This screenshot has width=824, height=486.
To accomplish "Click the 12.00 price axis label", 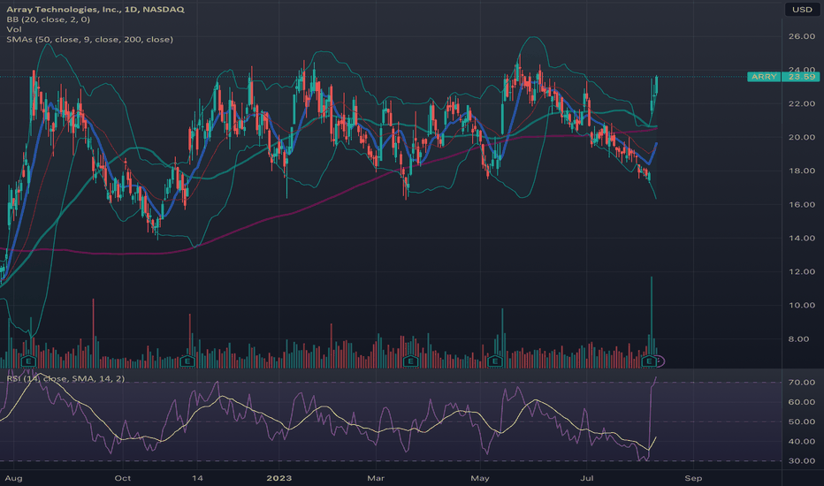I will tap(802, 271).
